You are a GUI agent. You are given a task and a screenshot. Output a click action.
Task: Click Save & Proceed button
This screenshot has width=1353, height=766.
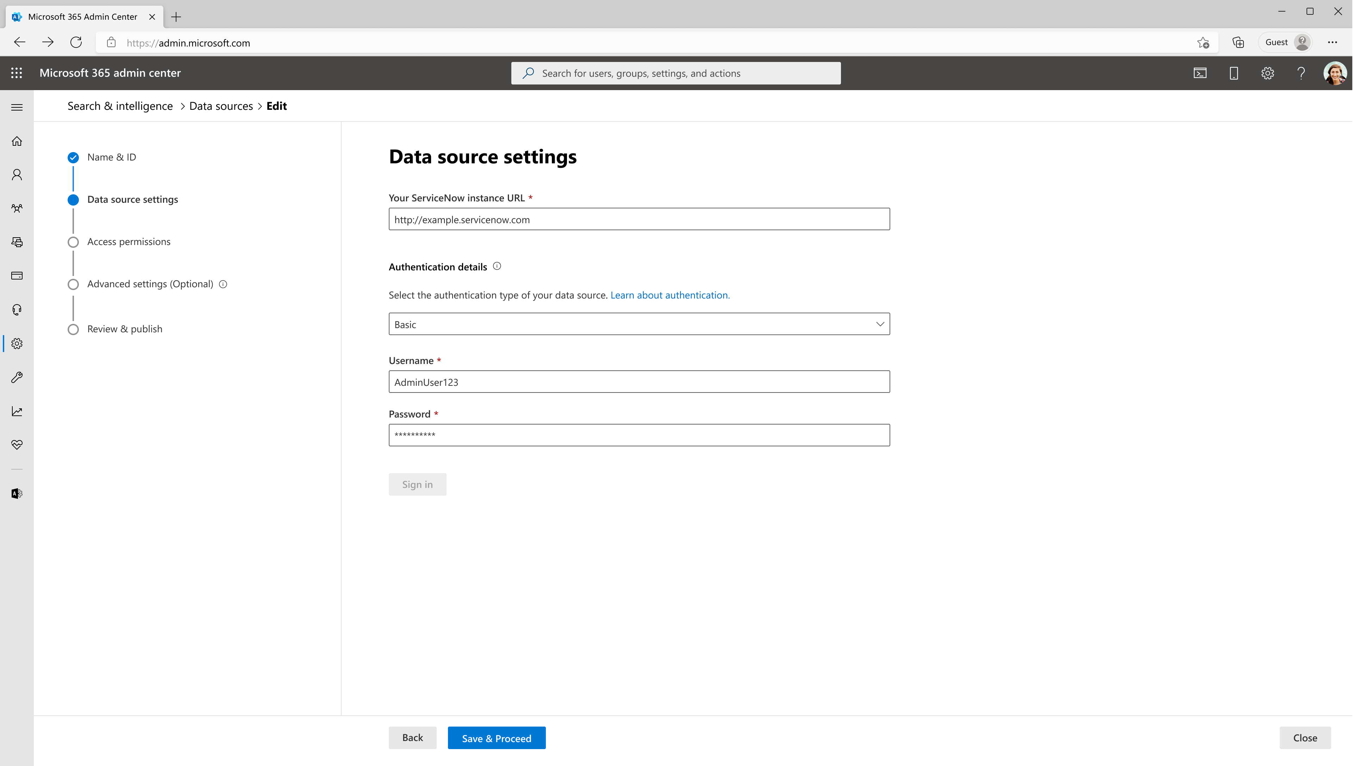[x=496, y=738]
